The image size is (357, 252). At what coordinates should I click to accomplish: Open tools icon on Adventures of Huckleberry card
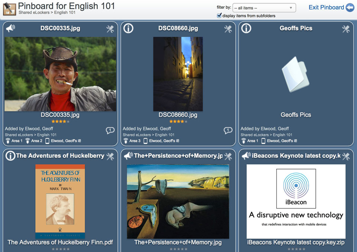pyautogui.click(x=110, y=156)
